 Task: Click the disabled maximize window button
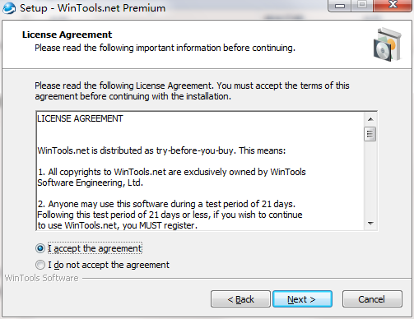point(362,6)
